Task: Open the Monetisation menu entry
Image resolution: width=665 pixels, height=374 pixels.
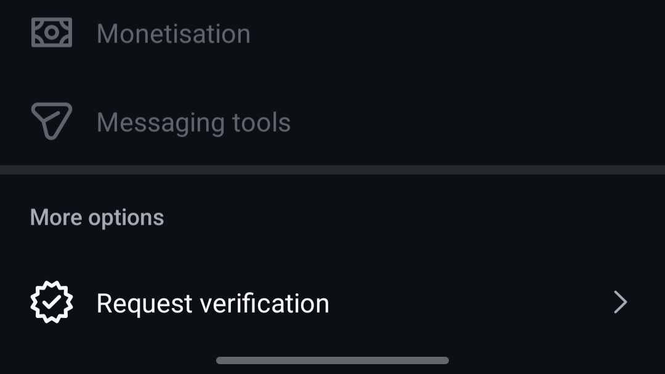Action: 173,33
